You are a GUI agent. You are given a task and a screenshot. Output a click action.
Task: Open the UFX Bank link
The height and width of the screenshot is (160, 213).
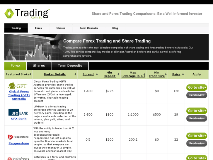pyautogui.click(x=19, y=119)
